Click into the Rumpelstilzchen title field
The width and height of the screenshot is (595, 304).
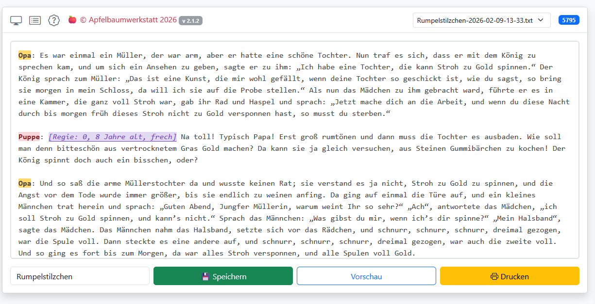tap(80, 276)
